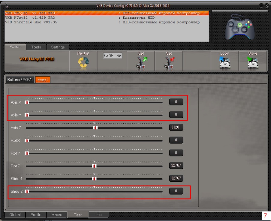Click the Axis Y value box

tap(176, 114)
